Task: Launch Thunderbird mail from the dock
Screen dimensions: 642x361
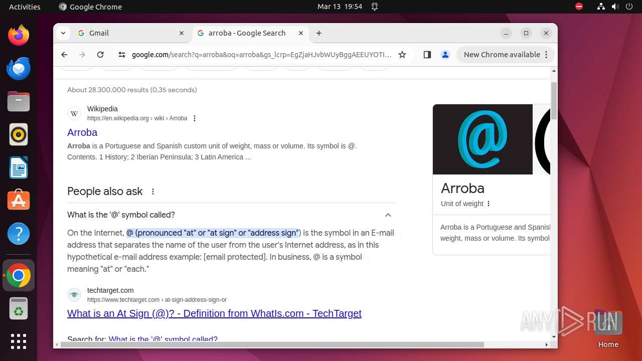Action: click(x=19, y=68)
